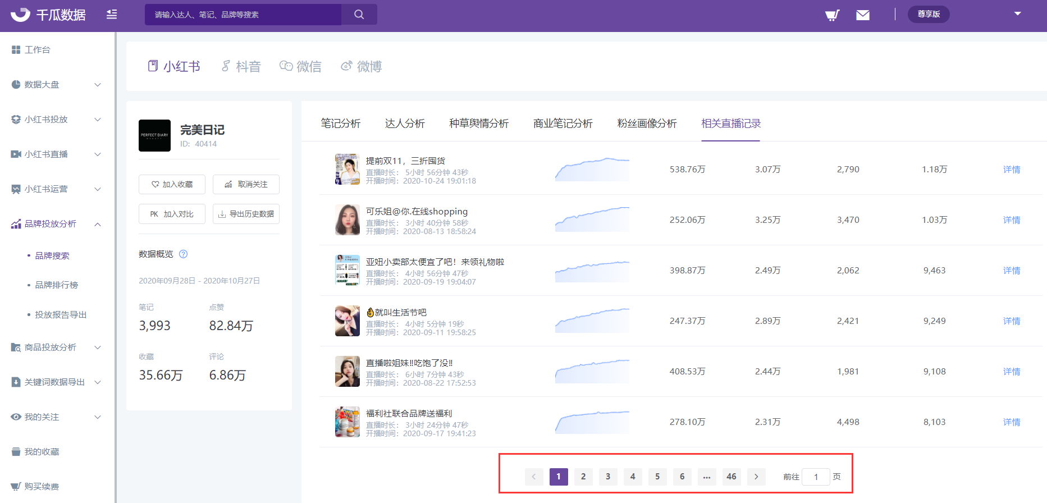
Task: Open 品牌排行榜 submenu item
Action: tap(57, 285)
